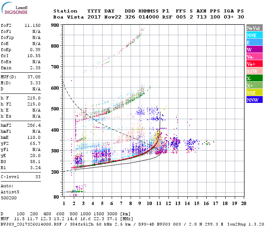Click the W purple legend swatch
Viewport: 265px width, 227px height.
(254, 50)
